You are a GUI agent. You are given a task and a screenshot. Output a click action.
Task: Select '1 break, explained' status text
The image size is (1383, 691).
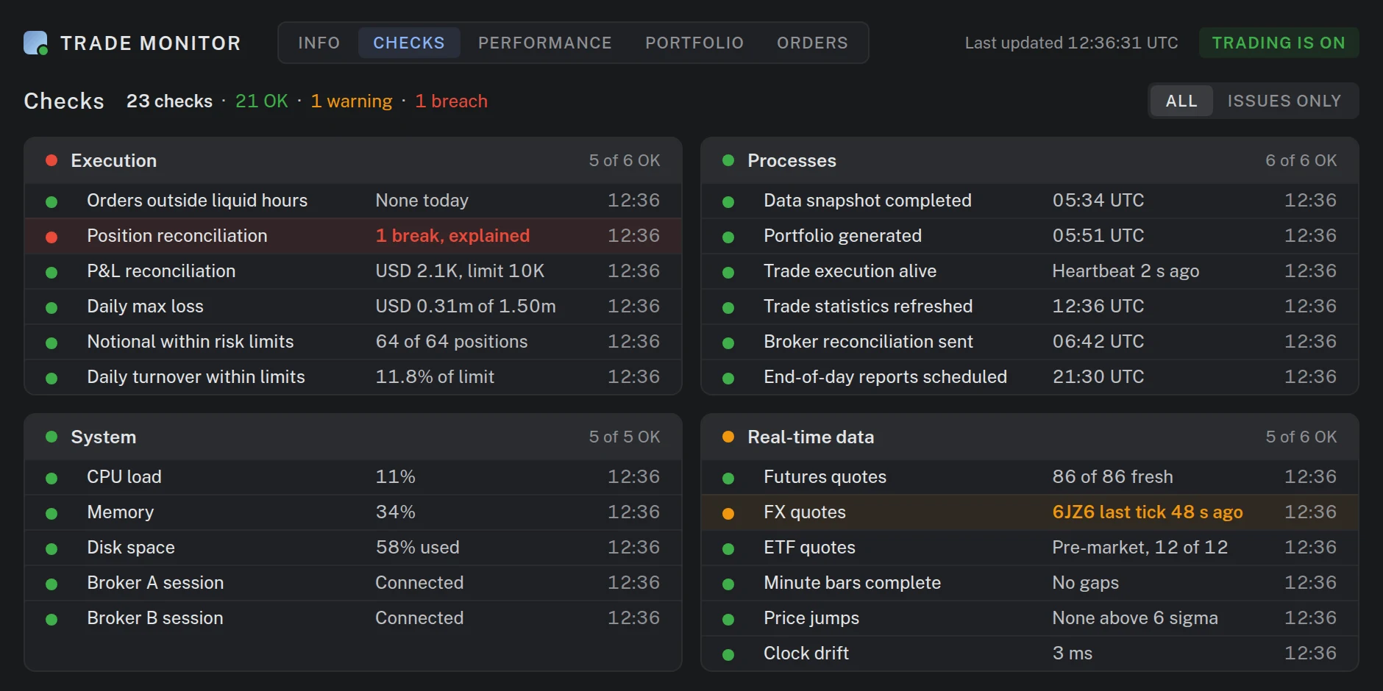click(452, 236)
